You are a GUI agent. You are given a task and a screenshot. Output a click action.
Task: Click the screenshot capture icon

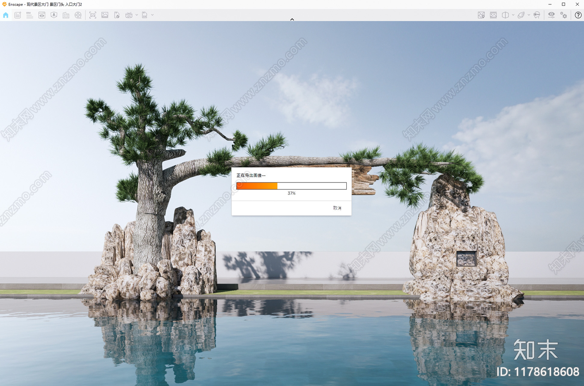click(x=93, y=15)
